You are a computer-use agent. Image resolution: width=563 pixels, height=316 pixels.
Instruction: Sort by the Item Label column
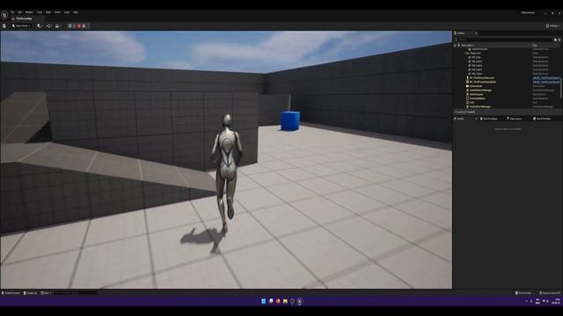(x=467, y=46)
